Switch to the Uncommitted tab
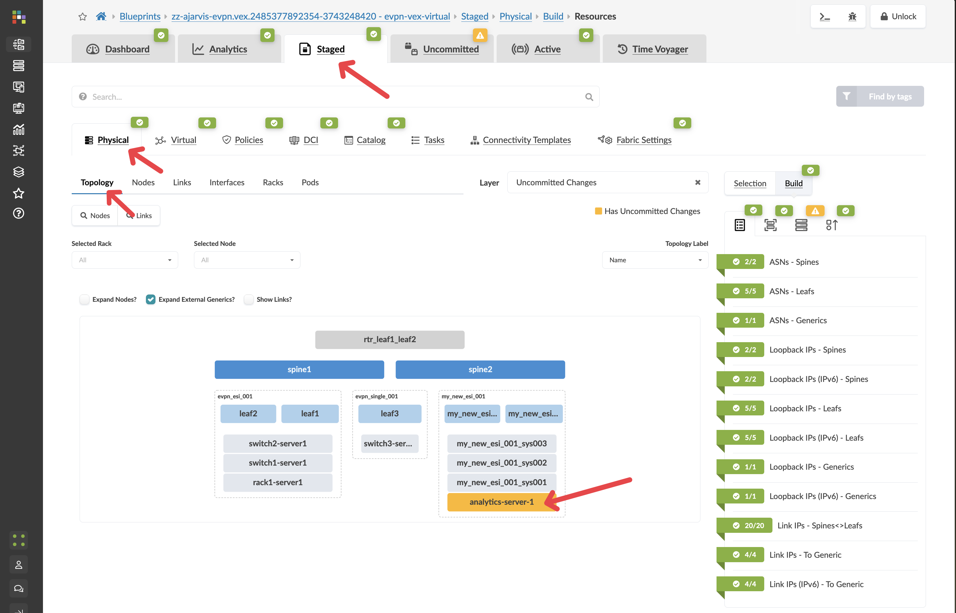 451,49
